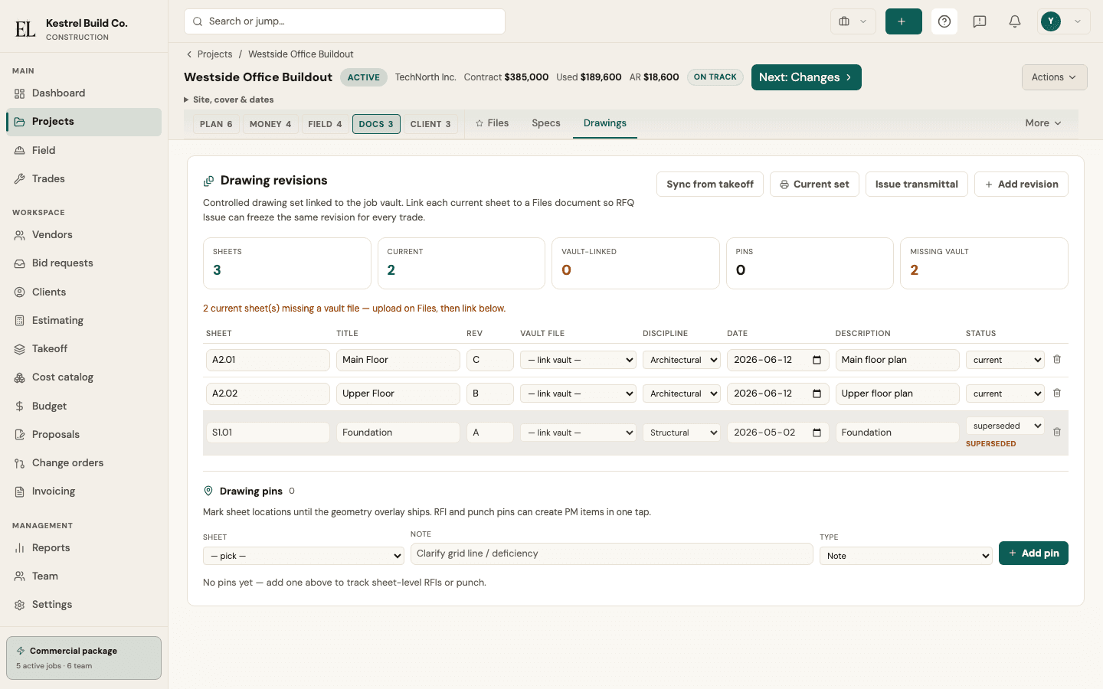
Task: Open the pin sheet pick dropdown
Action: (x=303, y=556)
